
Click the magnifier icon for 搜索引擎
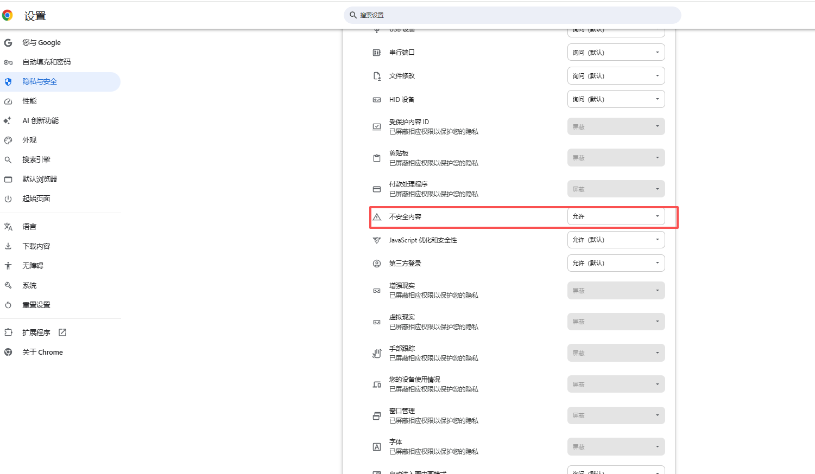click(8, 159)
